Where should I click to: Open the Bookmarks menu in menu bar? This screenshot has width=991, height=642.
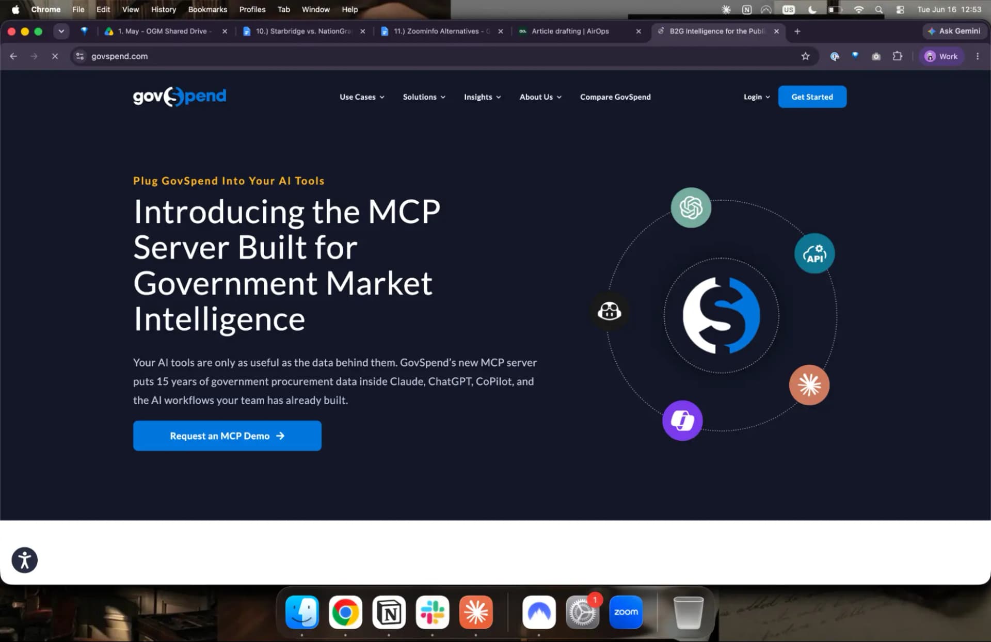207,9
